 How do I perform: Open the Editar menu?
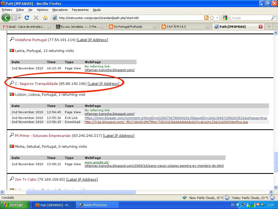pyautogui.click(x=20, y=10)
